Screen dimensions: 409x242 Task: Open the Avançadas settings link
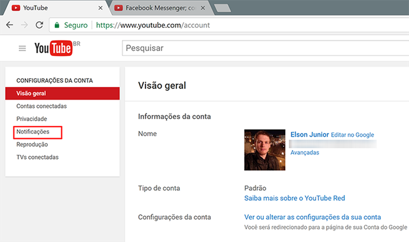coord(305,152)
